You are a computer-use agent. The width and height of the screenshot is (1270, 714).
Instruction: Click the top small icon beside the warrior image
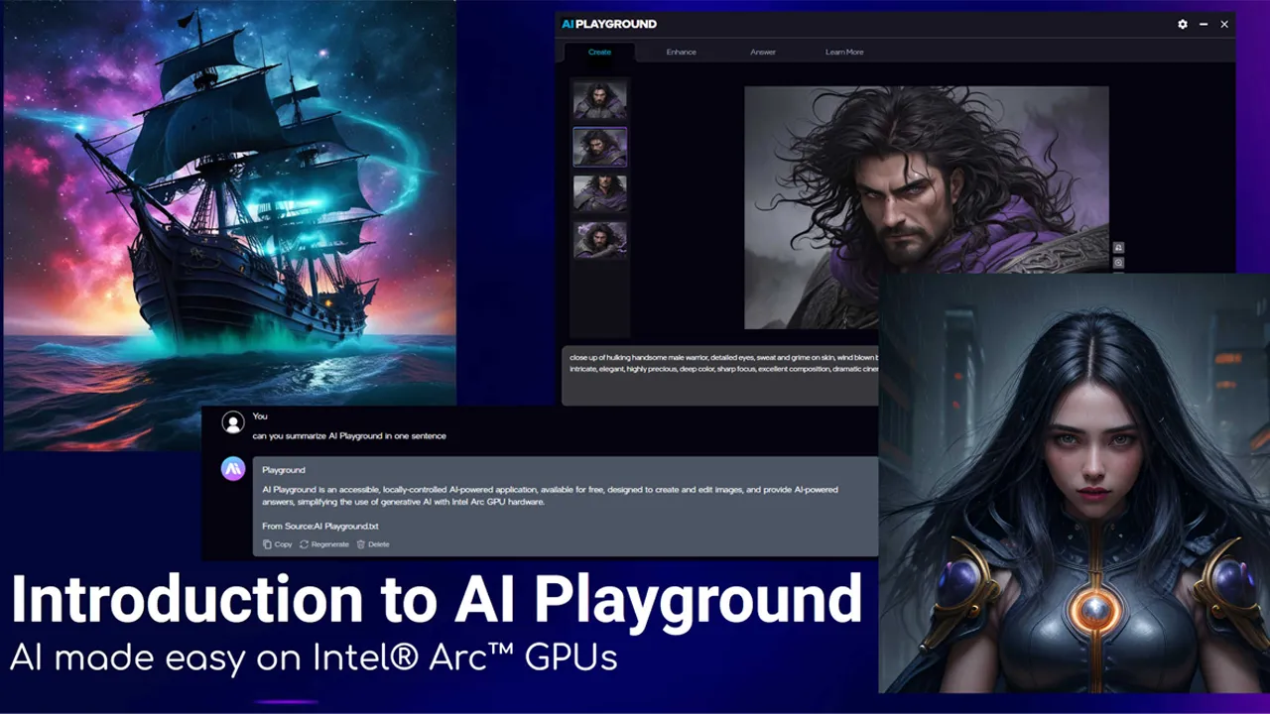click(1118, 247)
